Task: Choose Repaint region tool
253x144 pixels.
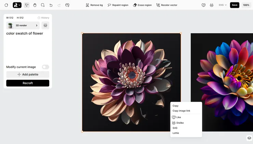Action: pyautogui.click(x=118, y=5)
